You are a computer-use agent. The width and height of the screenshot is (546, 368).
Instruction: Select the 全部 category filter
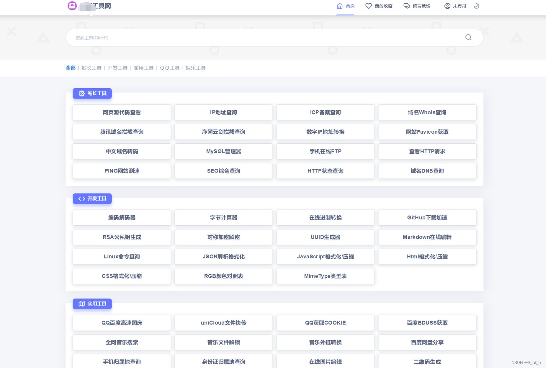coord(71,68)
